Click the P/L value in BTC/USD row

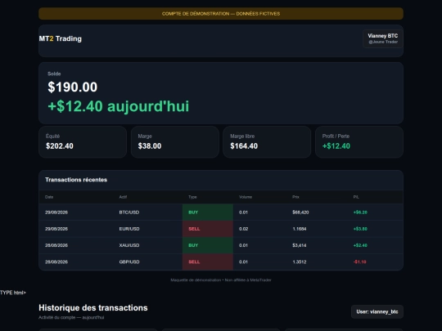tap(360, 212)
